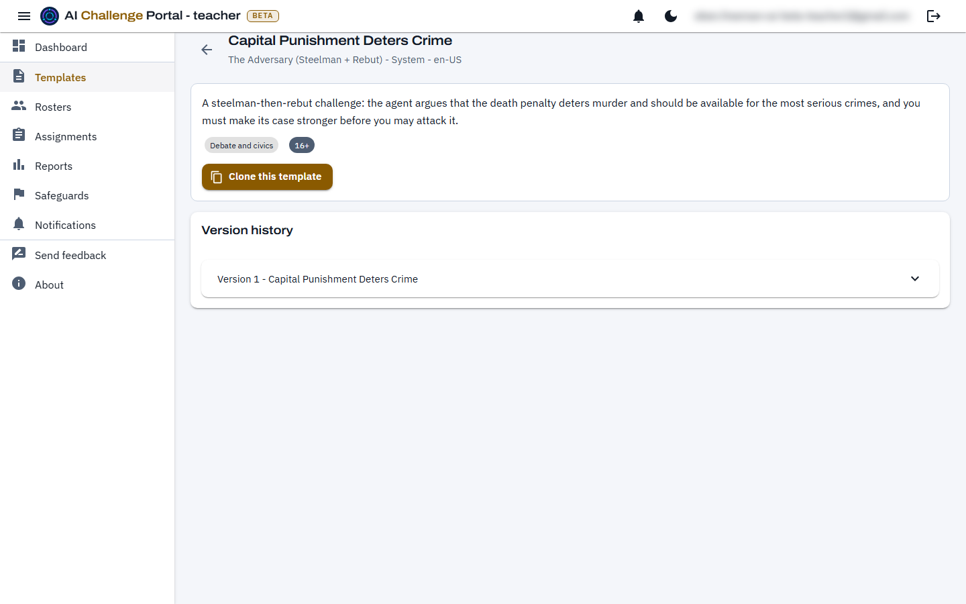The height and width of the screenshot is (604, 966).
Task: Click 'Version 1 - Capital Punishment Deters Crime' text
Action: [x=317, y=279]
